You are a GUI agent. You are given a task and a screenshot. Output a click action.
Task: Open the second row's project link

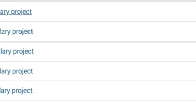(16, 32)
